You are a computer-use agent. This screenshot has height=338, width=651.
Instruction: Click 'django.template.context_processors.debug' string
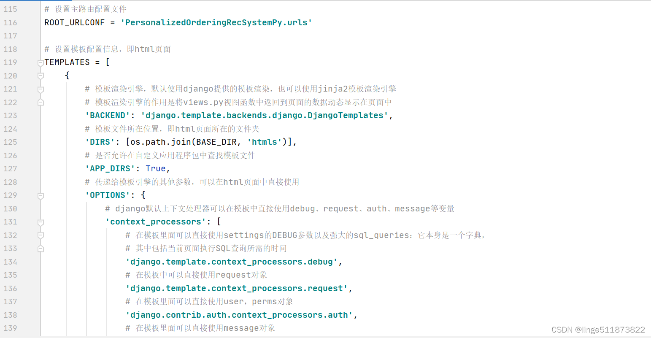(x=232, y=262)
